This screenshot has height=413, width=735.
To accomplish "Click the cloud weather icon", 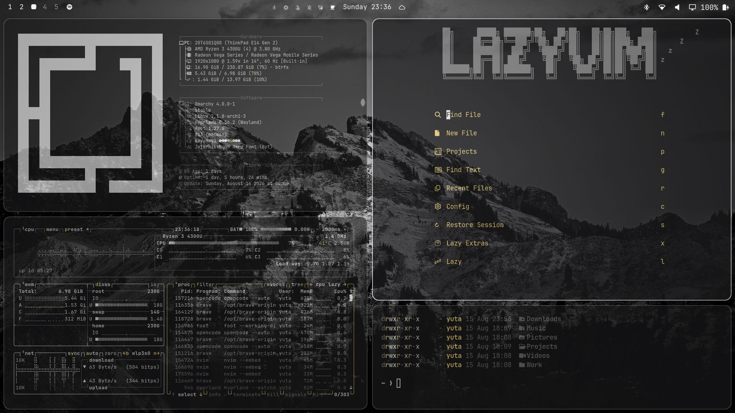I will point(402,7).
